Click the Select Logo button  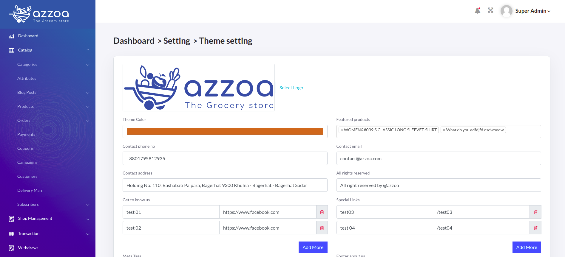[x=291, y=88]
